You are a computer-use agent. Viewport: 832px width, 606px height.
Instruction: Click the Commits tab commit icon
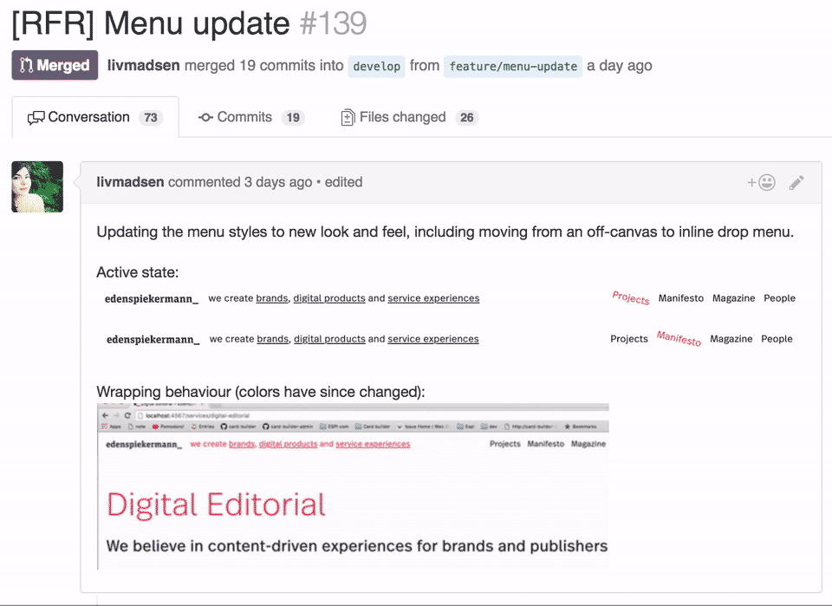click(205, 118)
